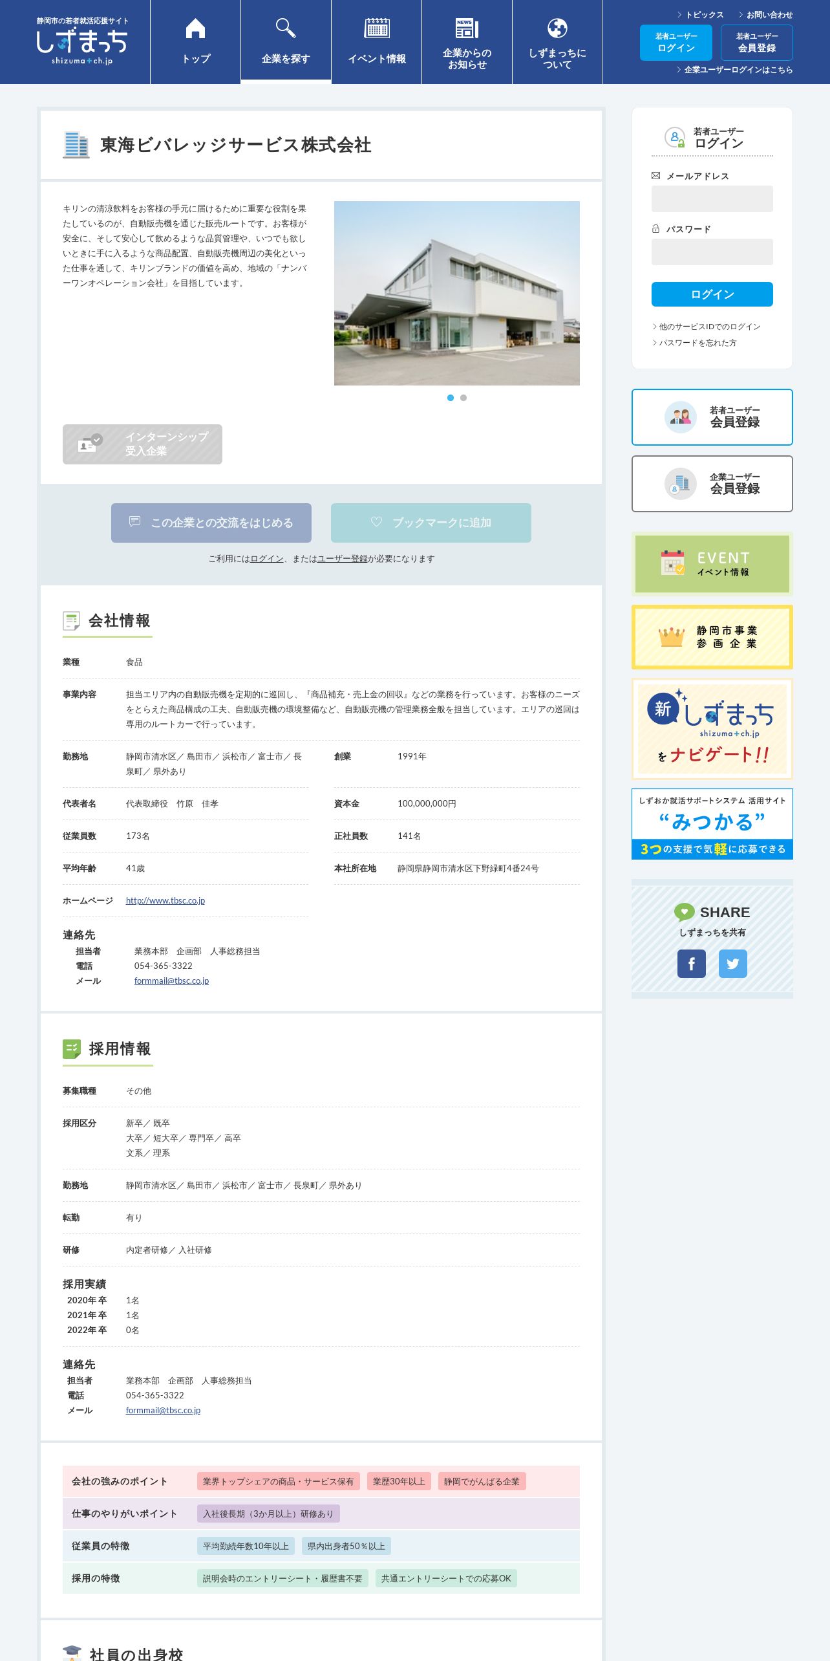Click the 入社後長期(3か月以上)研修あり tag
Screen dimensions: 830x1661
tap(268, 1514)
